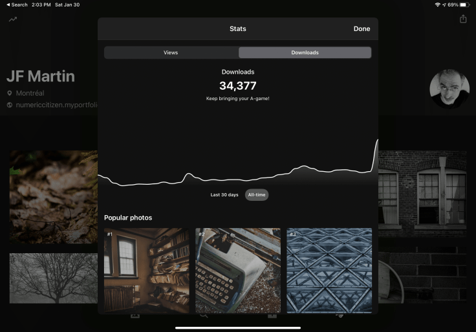Click the JF Martin profile name
Screen dimensions: 476x332
(41, 76)
